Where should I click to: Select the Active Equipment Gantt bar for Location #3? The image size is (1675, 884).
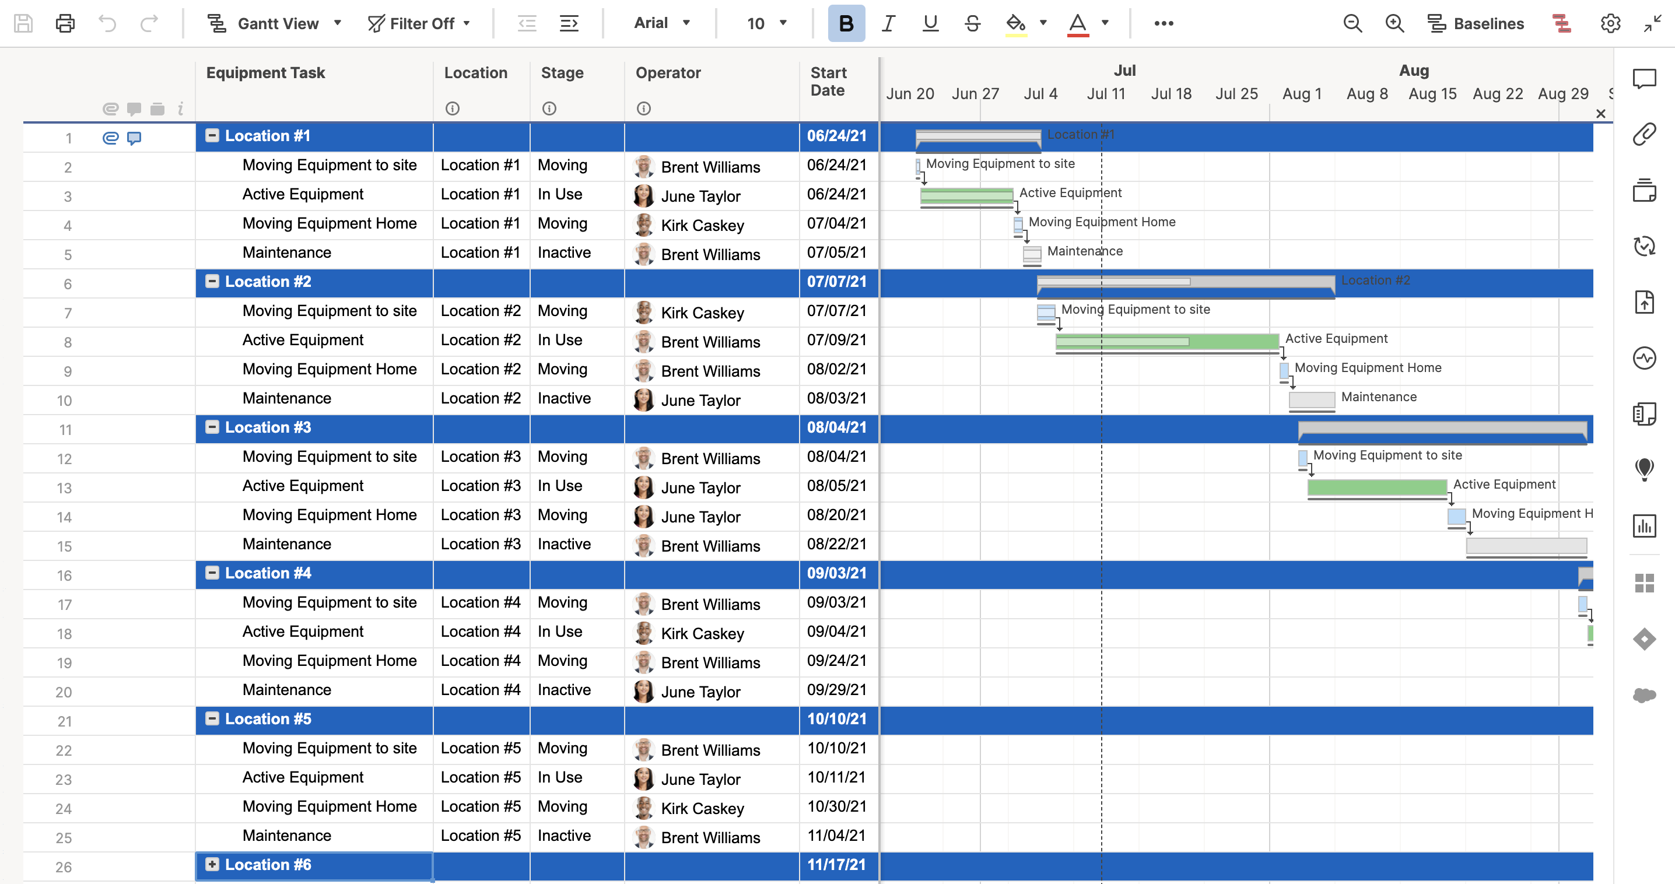[x=1376, y=487]
